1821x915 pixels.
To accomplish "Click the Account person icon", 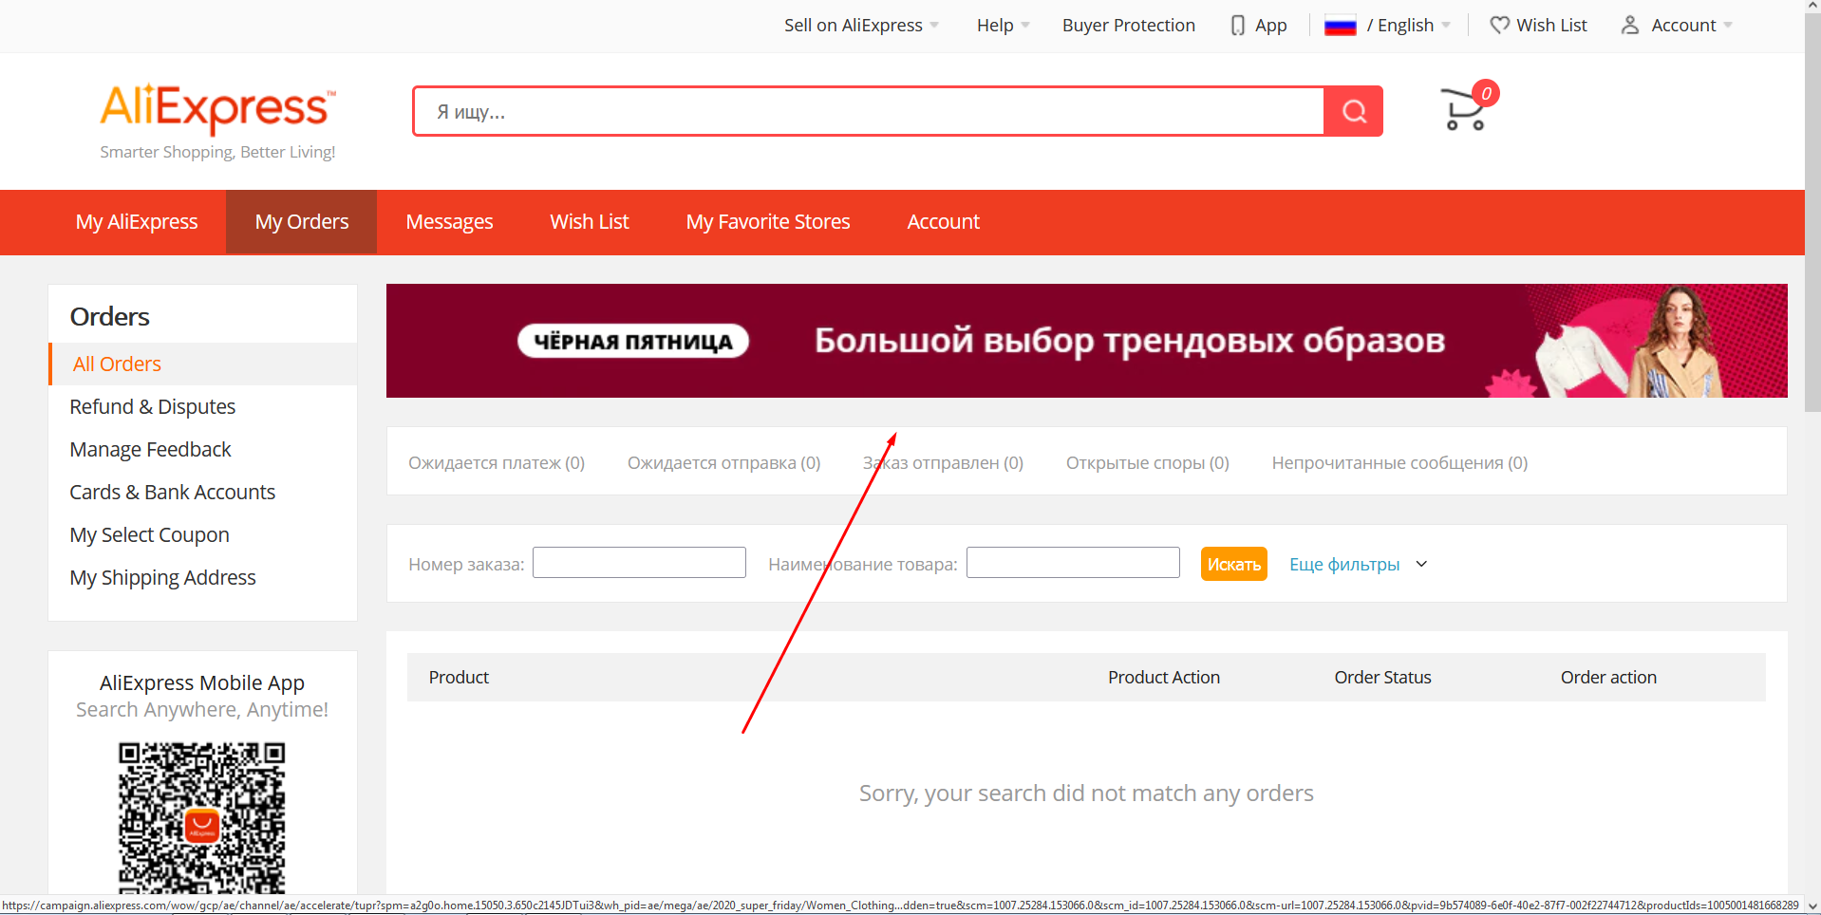I will 1630,25.
